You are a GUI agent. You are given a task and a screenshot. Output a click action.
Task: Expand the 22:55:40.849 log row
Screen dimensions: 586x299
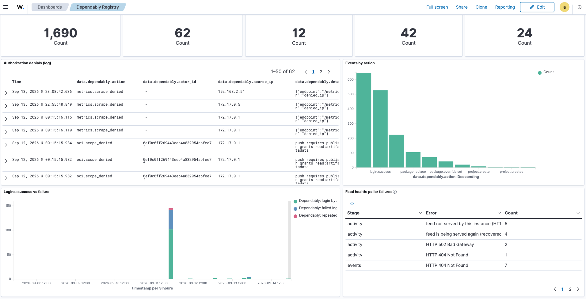point(6,106)
